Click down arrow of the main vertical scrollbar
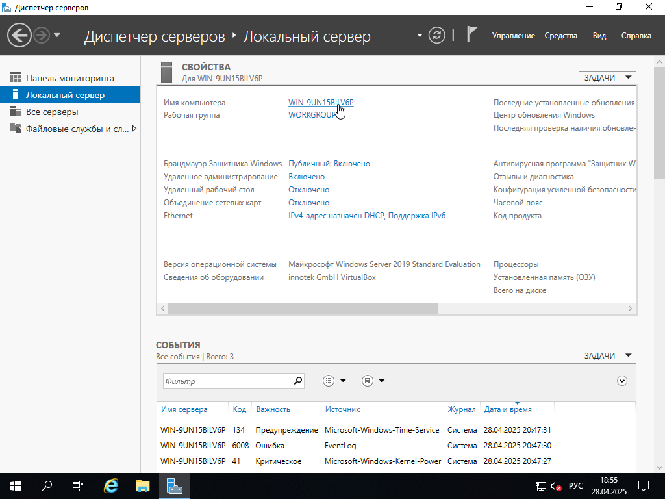The height and width of the screenshot is (499, 665). 660,468
